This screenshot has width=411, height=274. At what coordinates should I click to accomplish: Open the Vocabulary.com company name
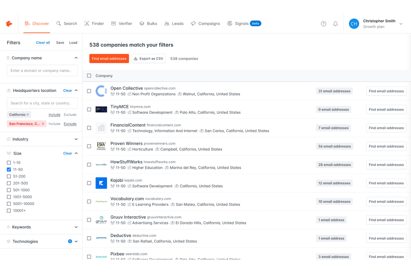coord(127,199)
